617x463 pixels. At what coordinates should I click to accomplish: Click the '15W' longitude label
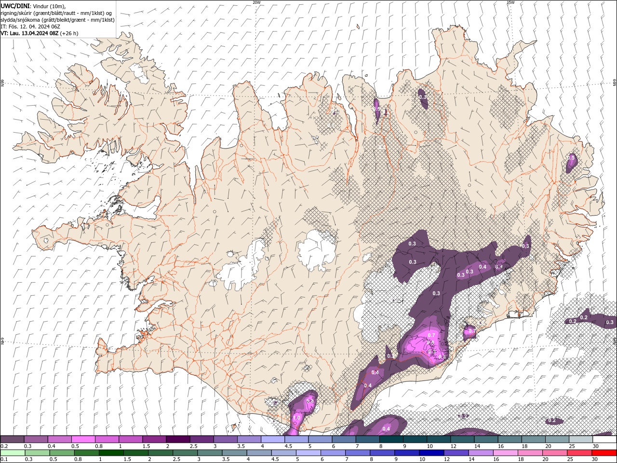[x=510, y=2]
